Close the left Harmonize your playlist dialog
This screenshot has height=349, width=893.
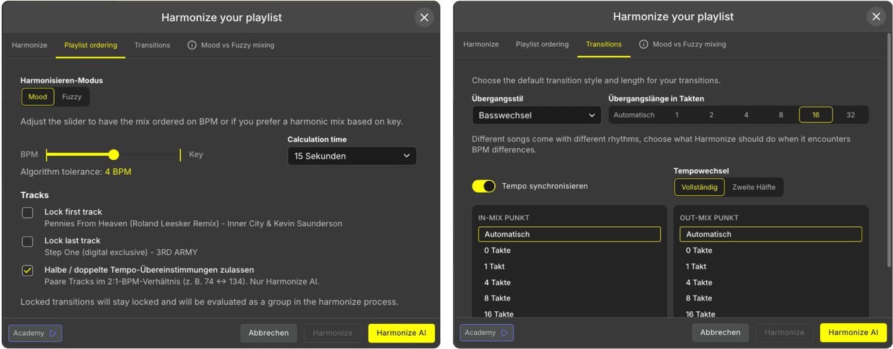coord(425,17)
